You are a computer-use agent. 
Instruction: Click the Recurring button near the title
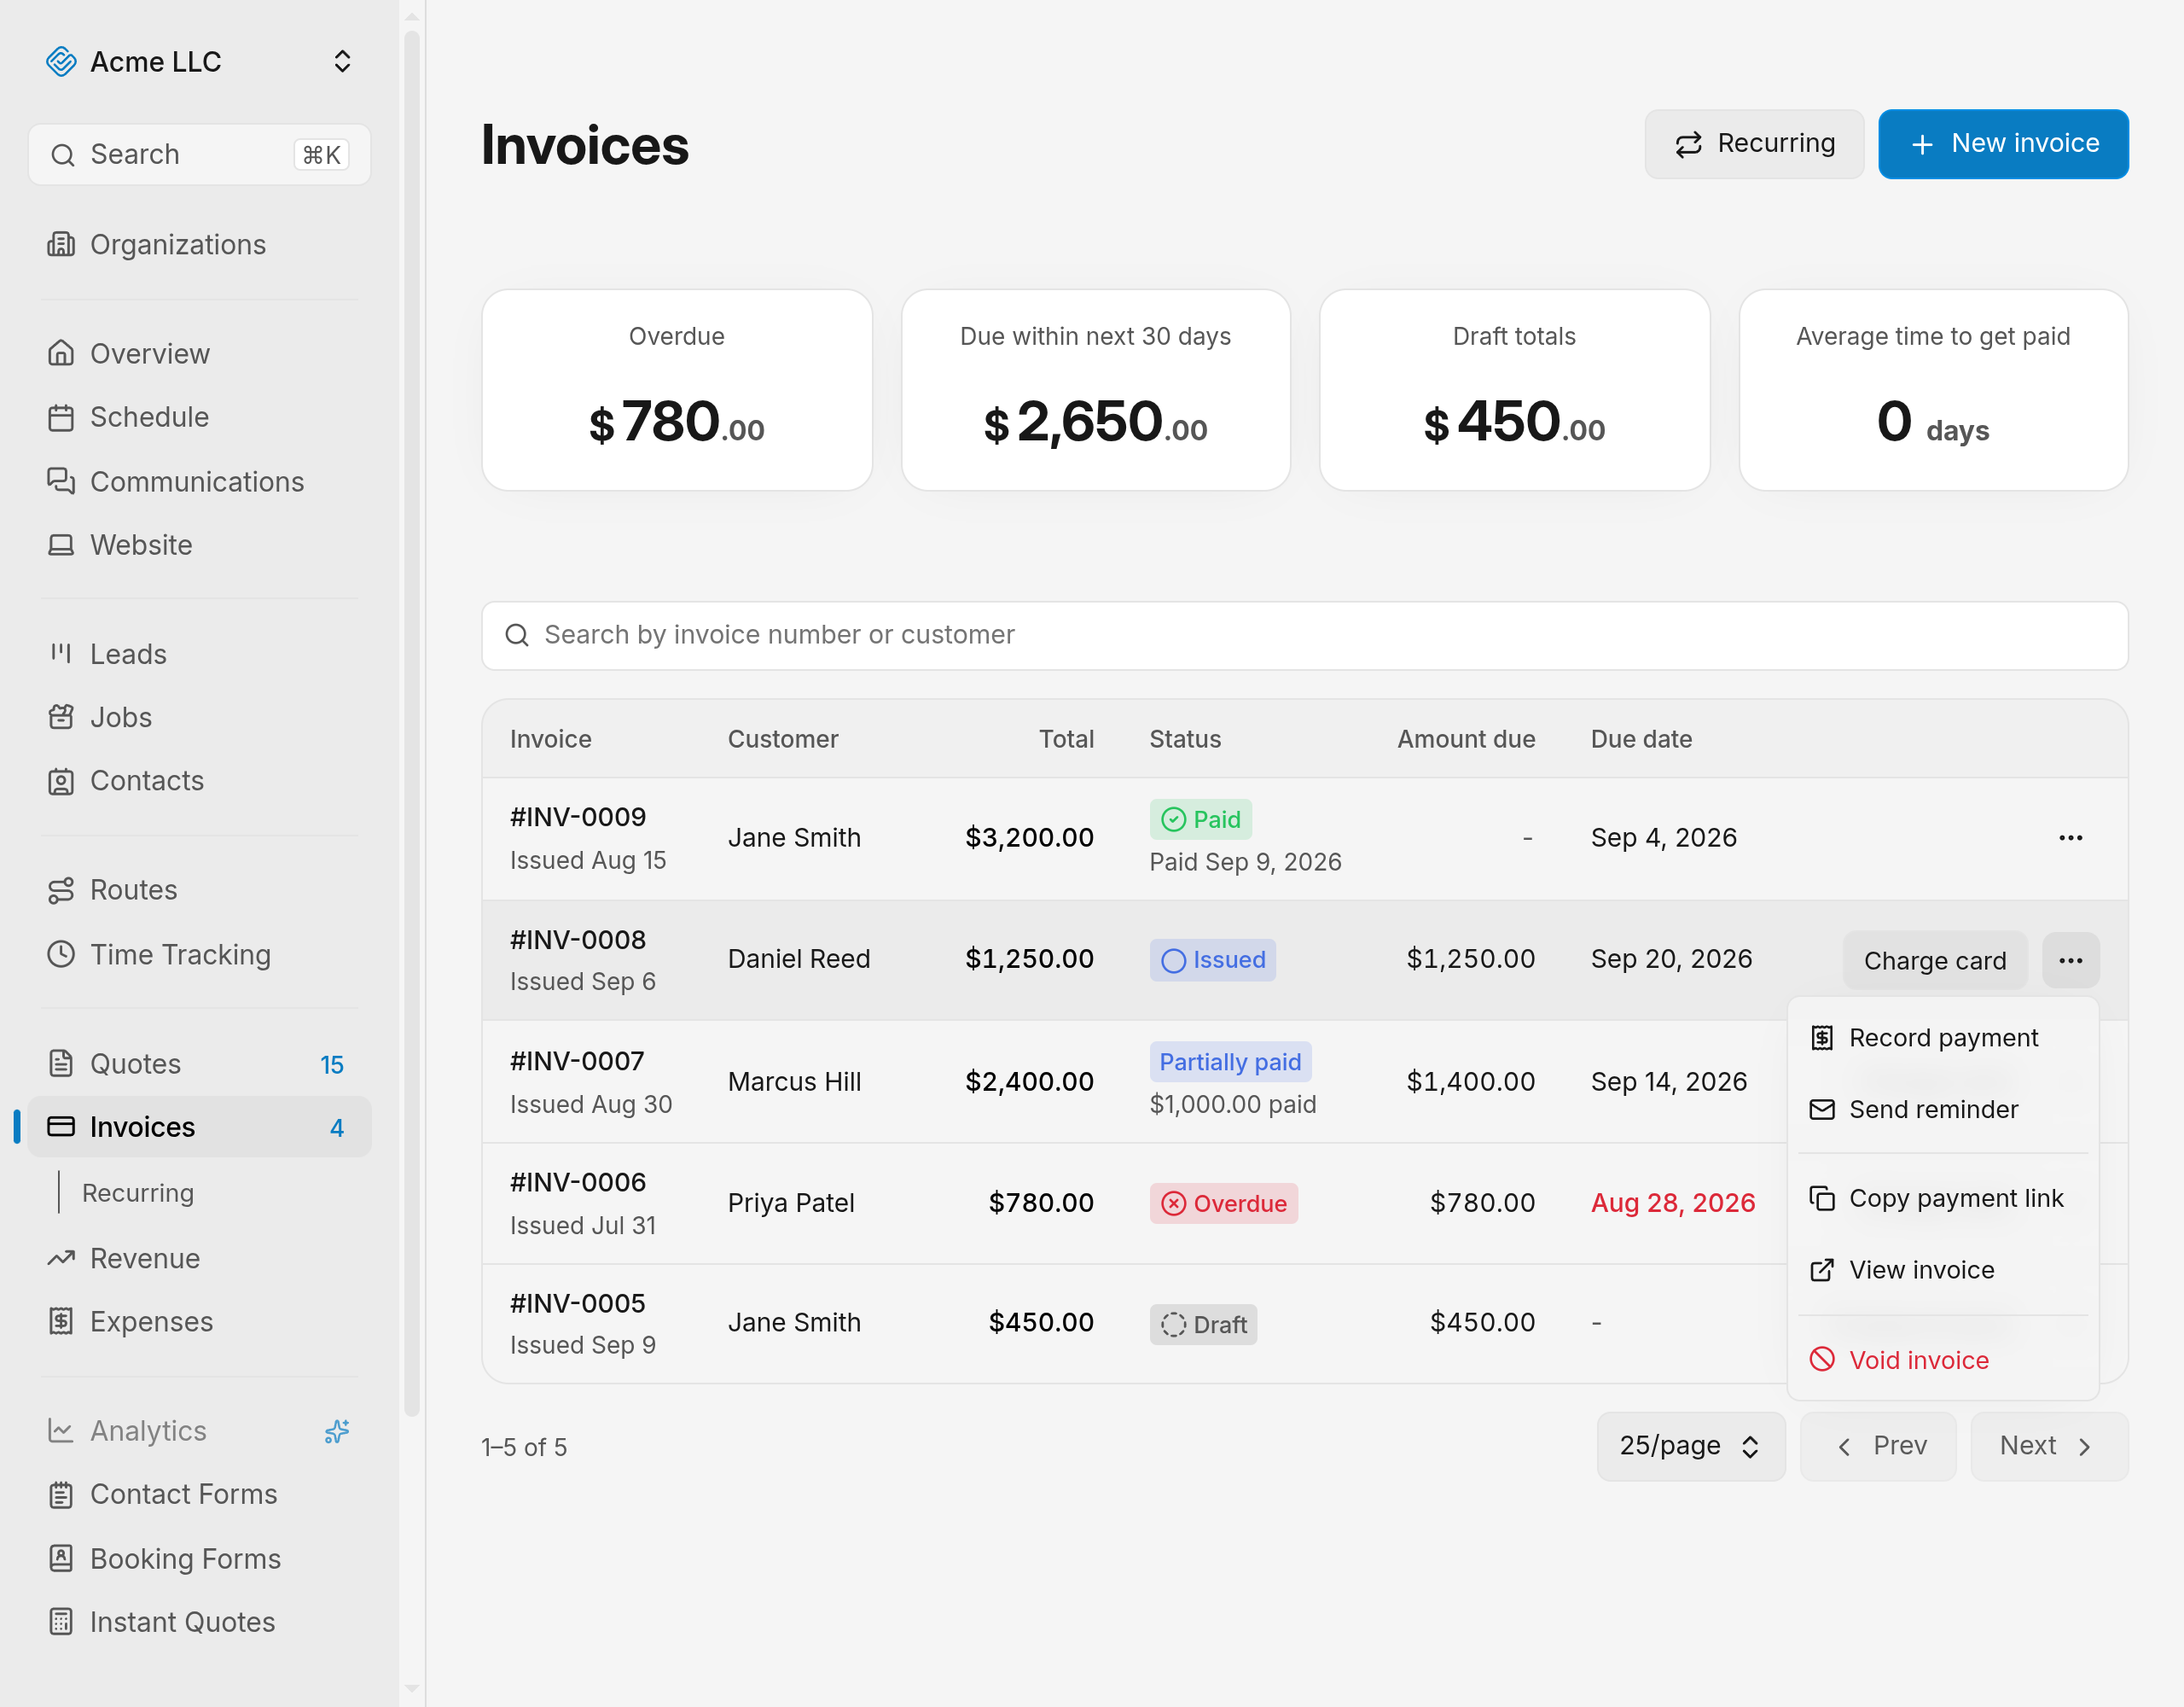pos(1754,144)
